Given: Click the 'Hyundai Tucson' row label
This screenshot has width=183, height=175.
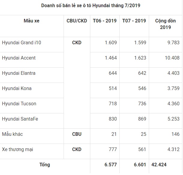Looking at the screenshot, I should pyautogui.click(x=19, y=104).
